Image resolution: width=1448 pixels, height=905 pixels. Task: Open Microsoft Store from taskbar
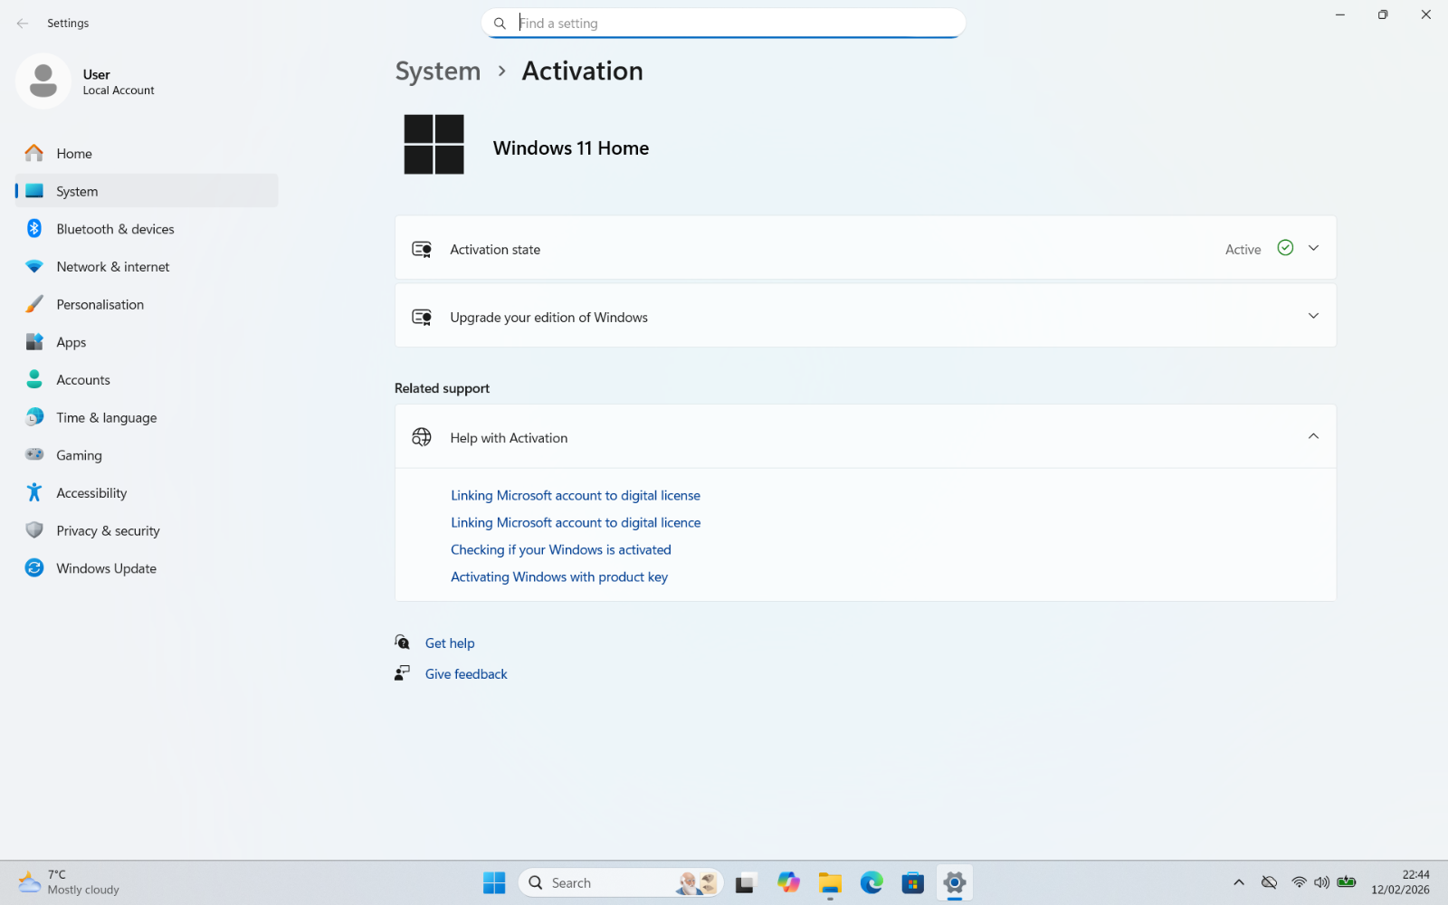coord(912,882)
